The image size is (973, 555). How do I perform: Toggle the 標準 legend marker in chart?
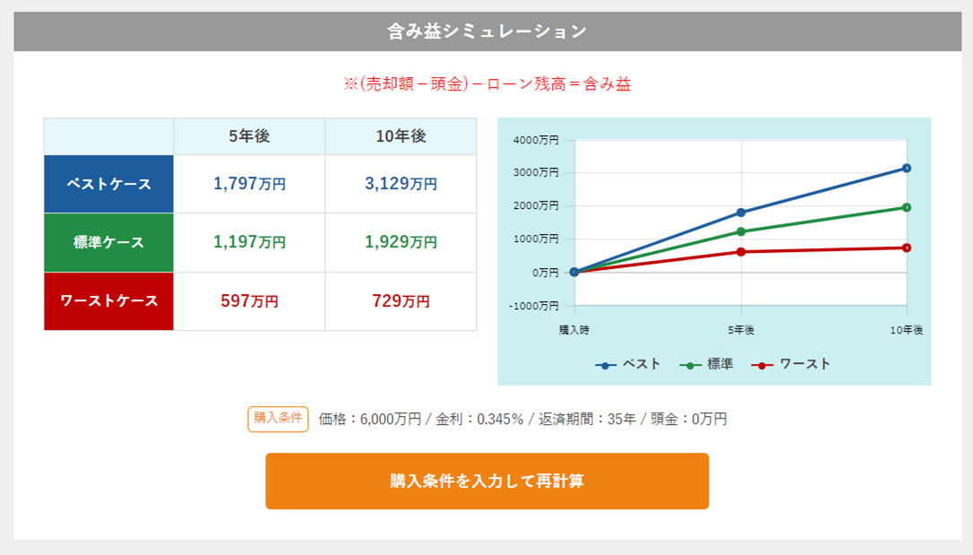(690, 366)
